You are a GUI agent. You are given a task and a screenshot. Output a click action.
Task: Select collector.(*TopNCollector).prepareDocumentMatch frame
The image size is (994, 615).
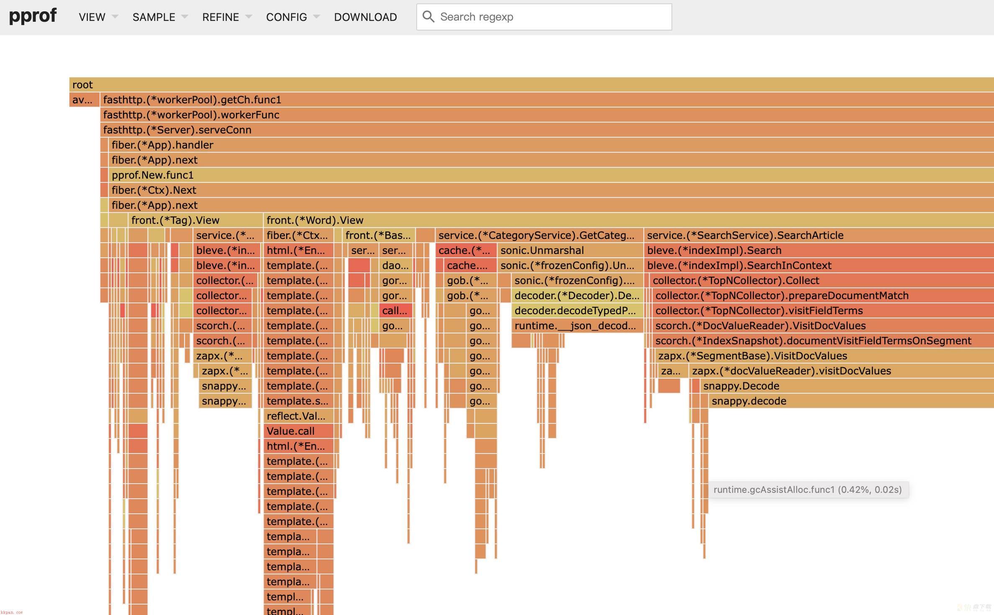[x=823, y=295]
